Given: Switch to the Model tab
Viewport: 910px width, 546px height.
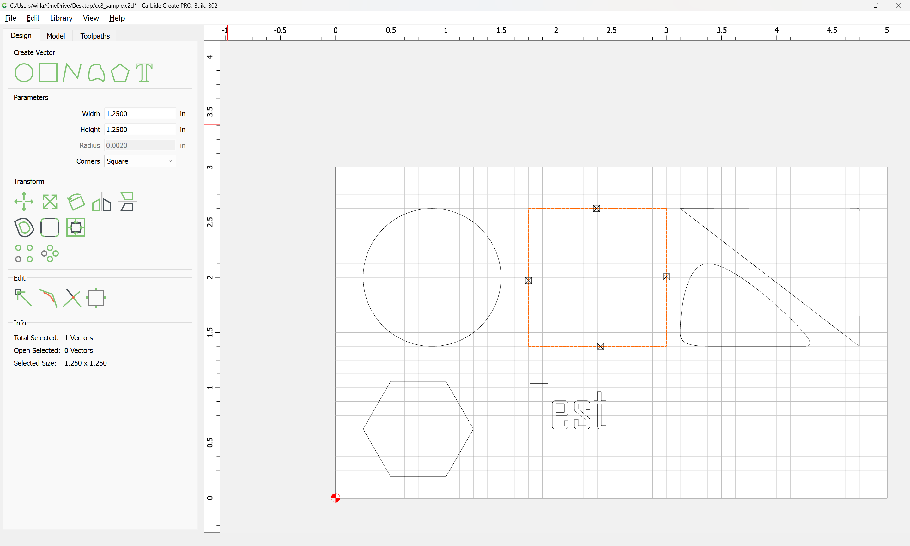Looking at the screenshot, I should pos(56,36).
